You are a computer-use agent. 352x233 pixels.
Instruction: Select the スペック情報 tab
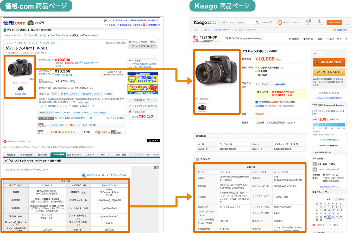[x=58, y=155]
